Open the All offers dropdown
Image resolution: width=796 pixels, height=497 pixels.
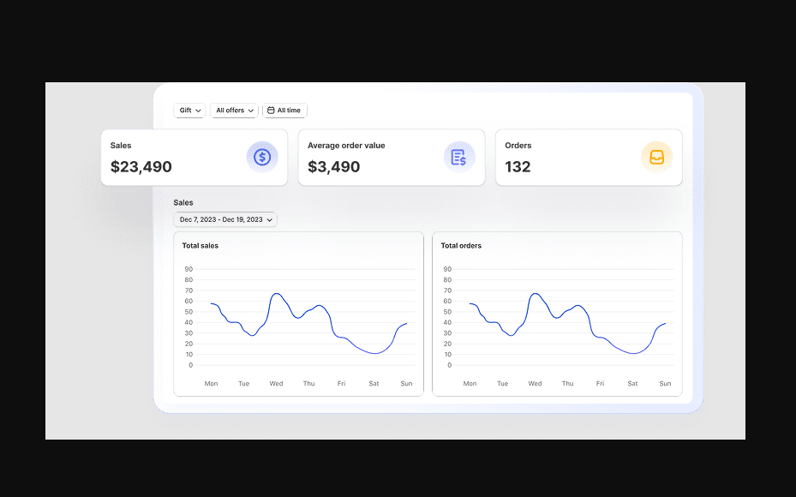(x=234, y=111)
